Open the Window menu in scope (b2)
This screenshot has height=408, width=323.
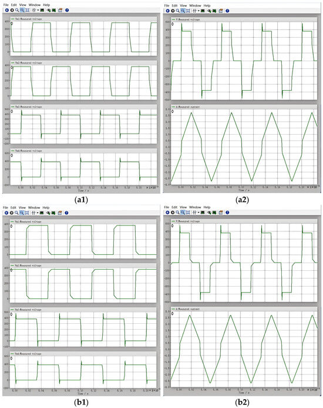[195, 207]
